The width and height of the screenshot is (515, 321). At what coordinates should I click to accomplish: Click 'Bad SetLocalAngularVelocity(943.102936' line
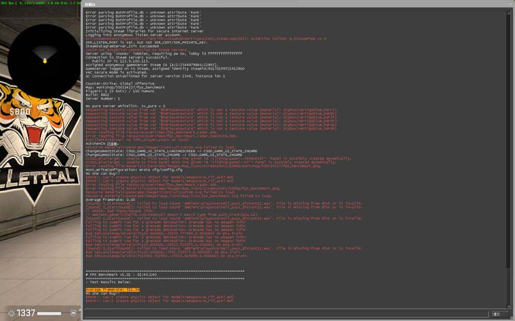click(166, 256)
